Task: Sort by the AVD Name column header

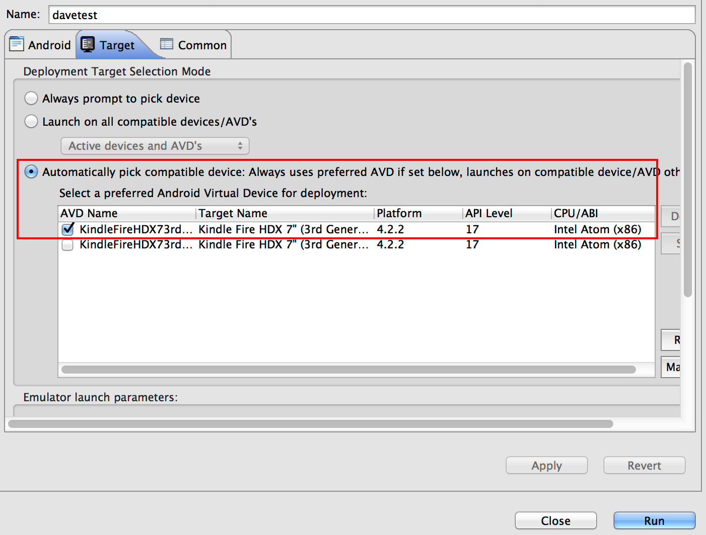Action: click(127, 213)
